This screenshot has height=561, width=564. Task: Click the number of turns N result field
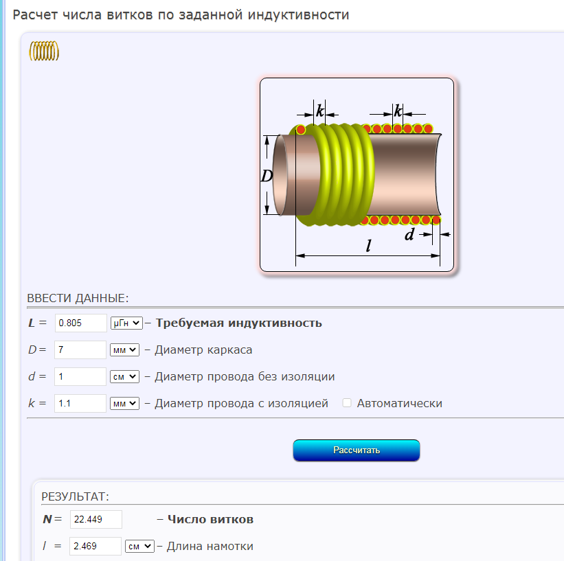(96, 519)
